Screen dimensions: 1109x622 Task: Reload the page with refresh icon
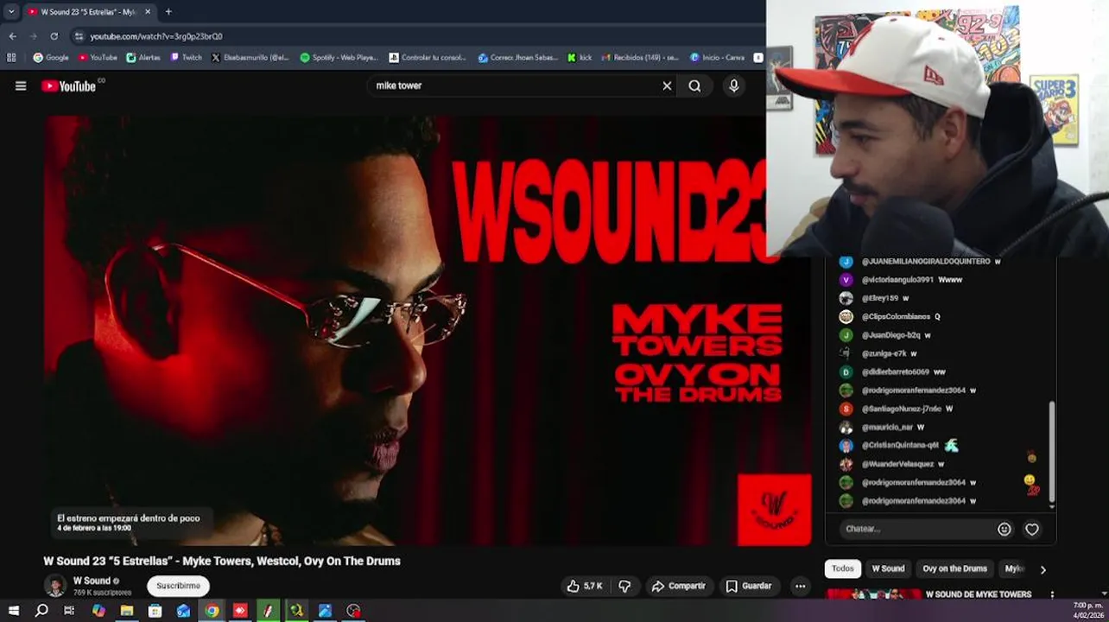[x=54, y=36]
